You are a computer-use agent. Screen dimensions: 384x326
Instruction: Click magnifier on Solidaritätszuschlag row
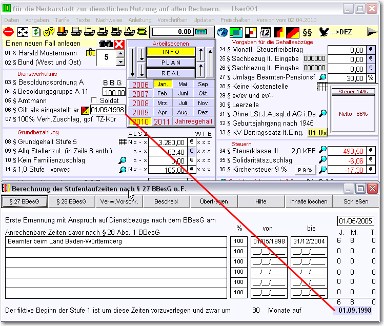[323, 160]
